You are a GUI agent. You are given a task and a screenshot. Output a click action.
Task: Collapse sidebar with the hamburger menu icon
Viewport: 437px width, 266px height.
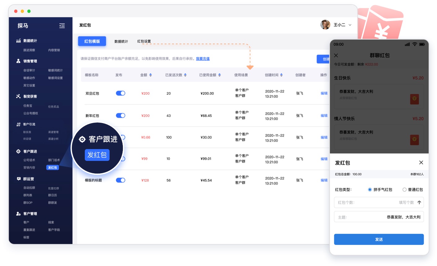tap(62, 26)
